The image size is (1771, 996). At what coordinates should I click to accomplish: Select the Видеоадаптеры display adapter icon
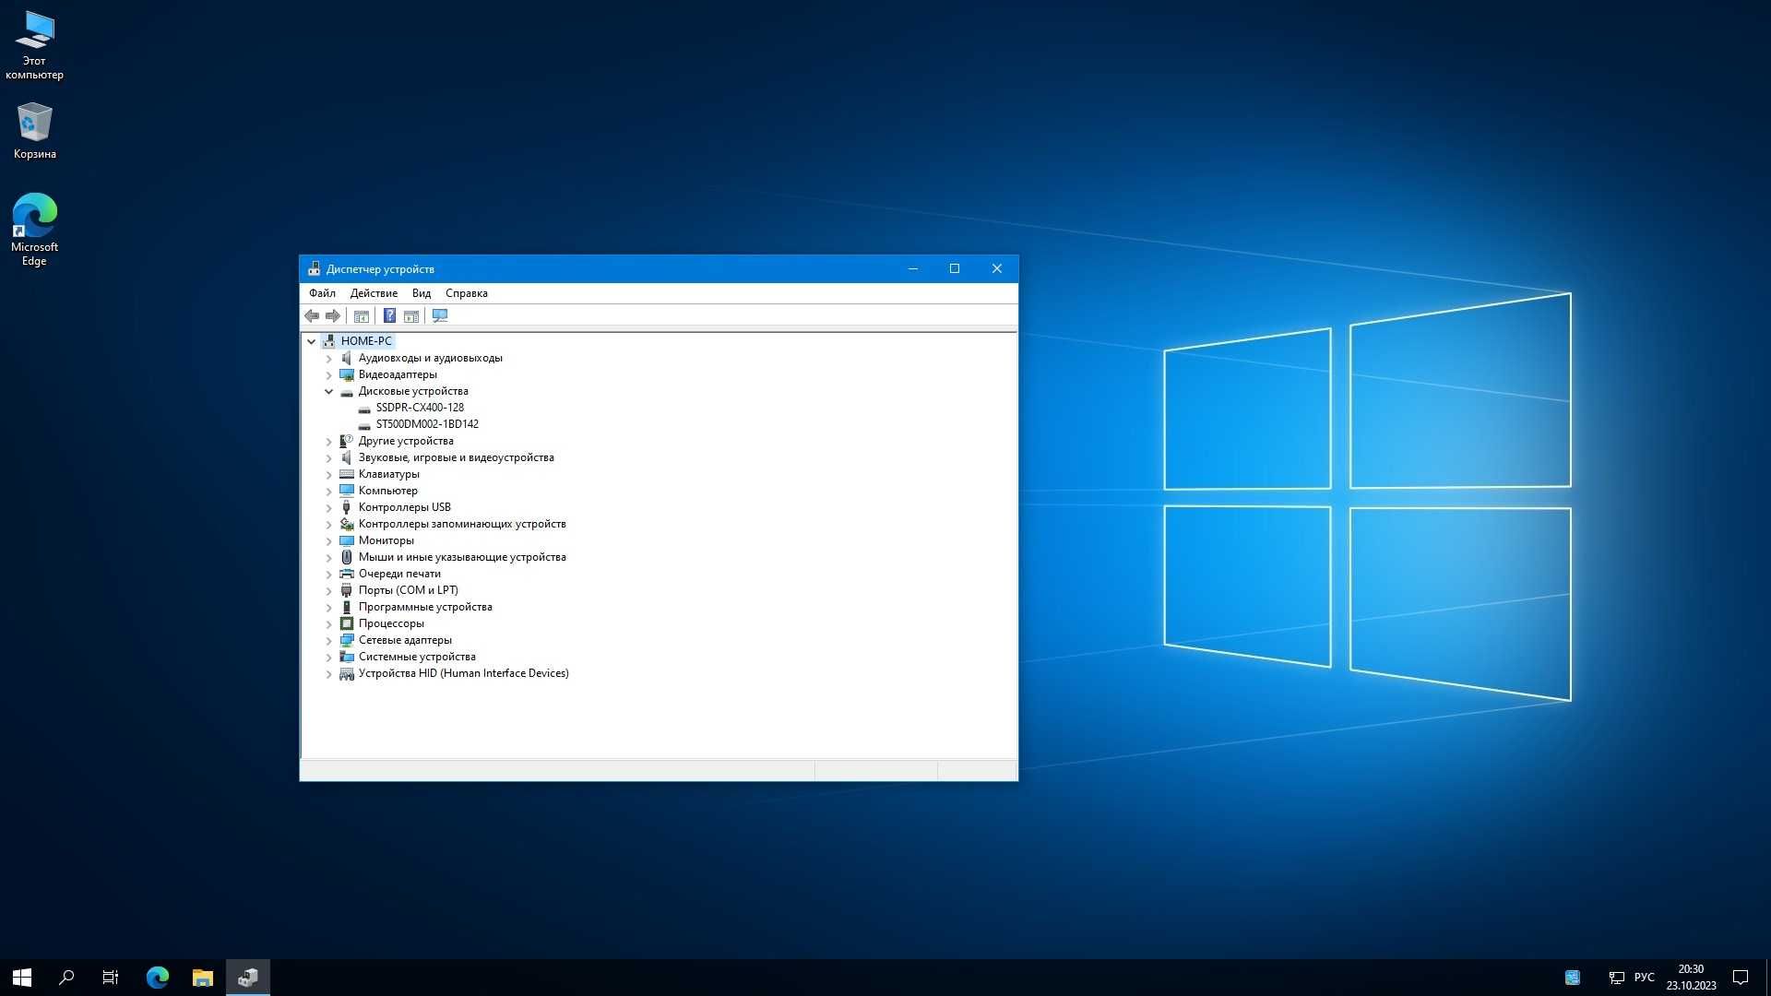(x=347, y=374)
